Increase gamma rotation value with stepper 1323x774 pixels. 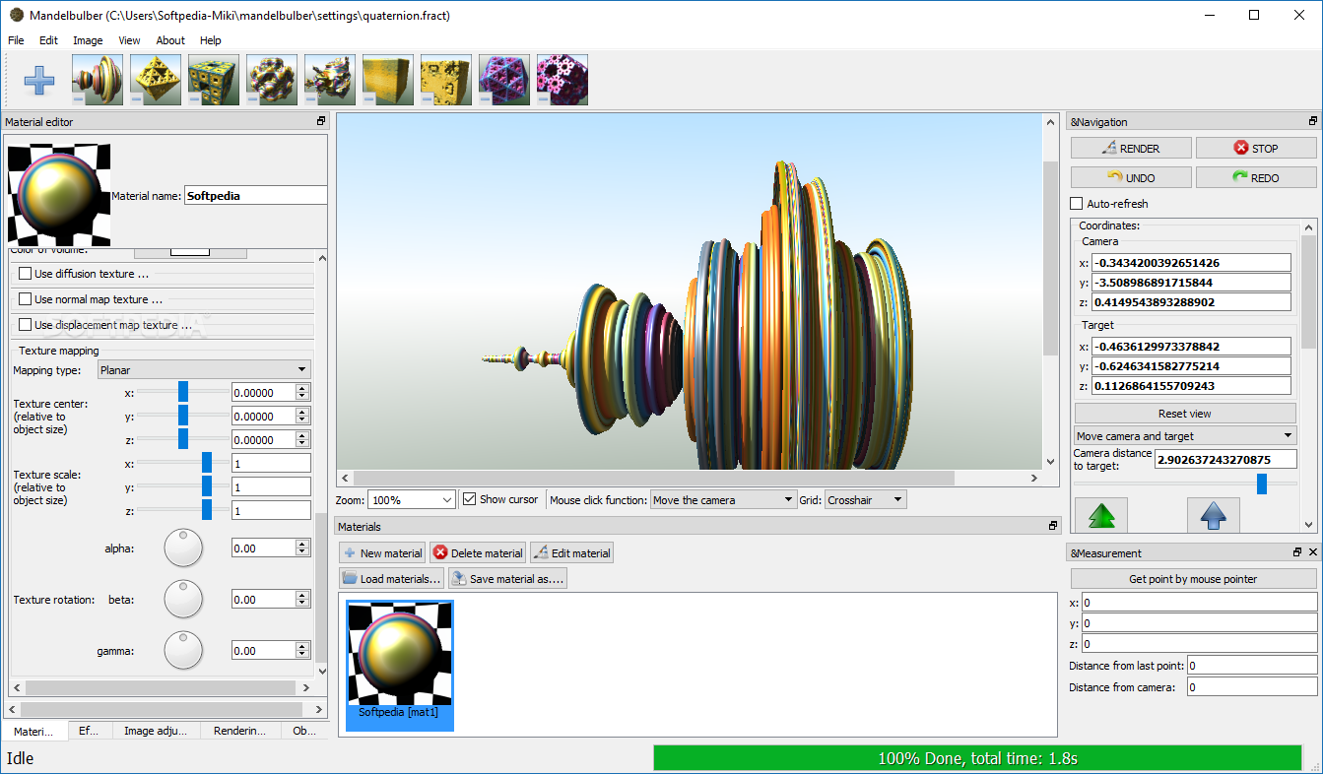(x=302, y=645)
